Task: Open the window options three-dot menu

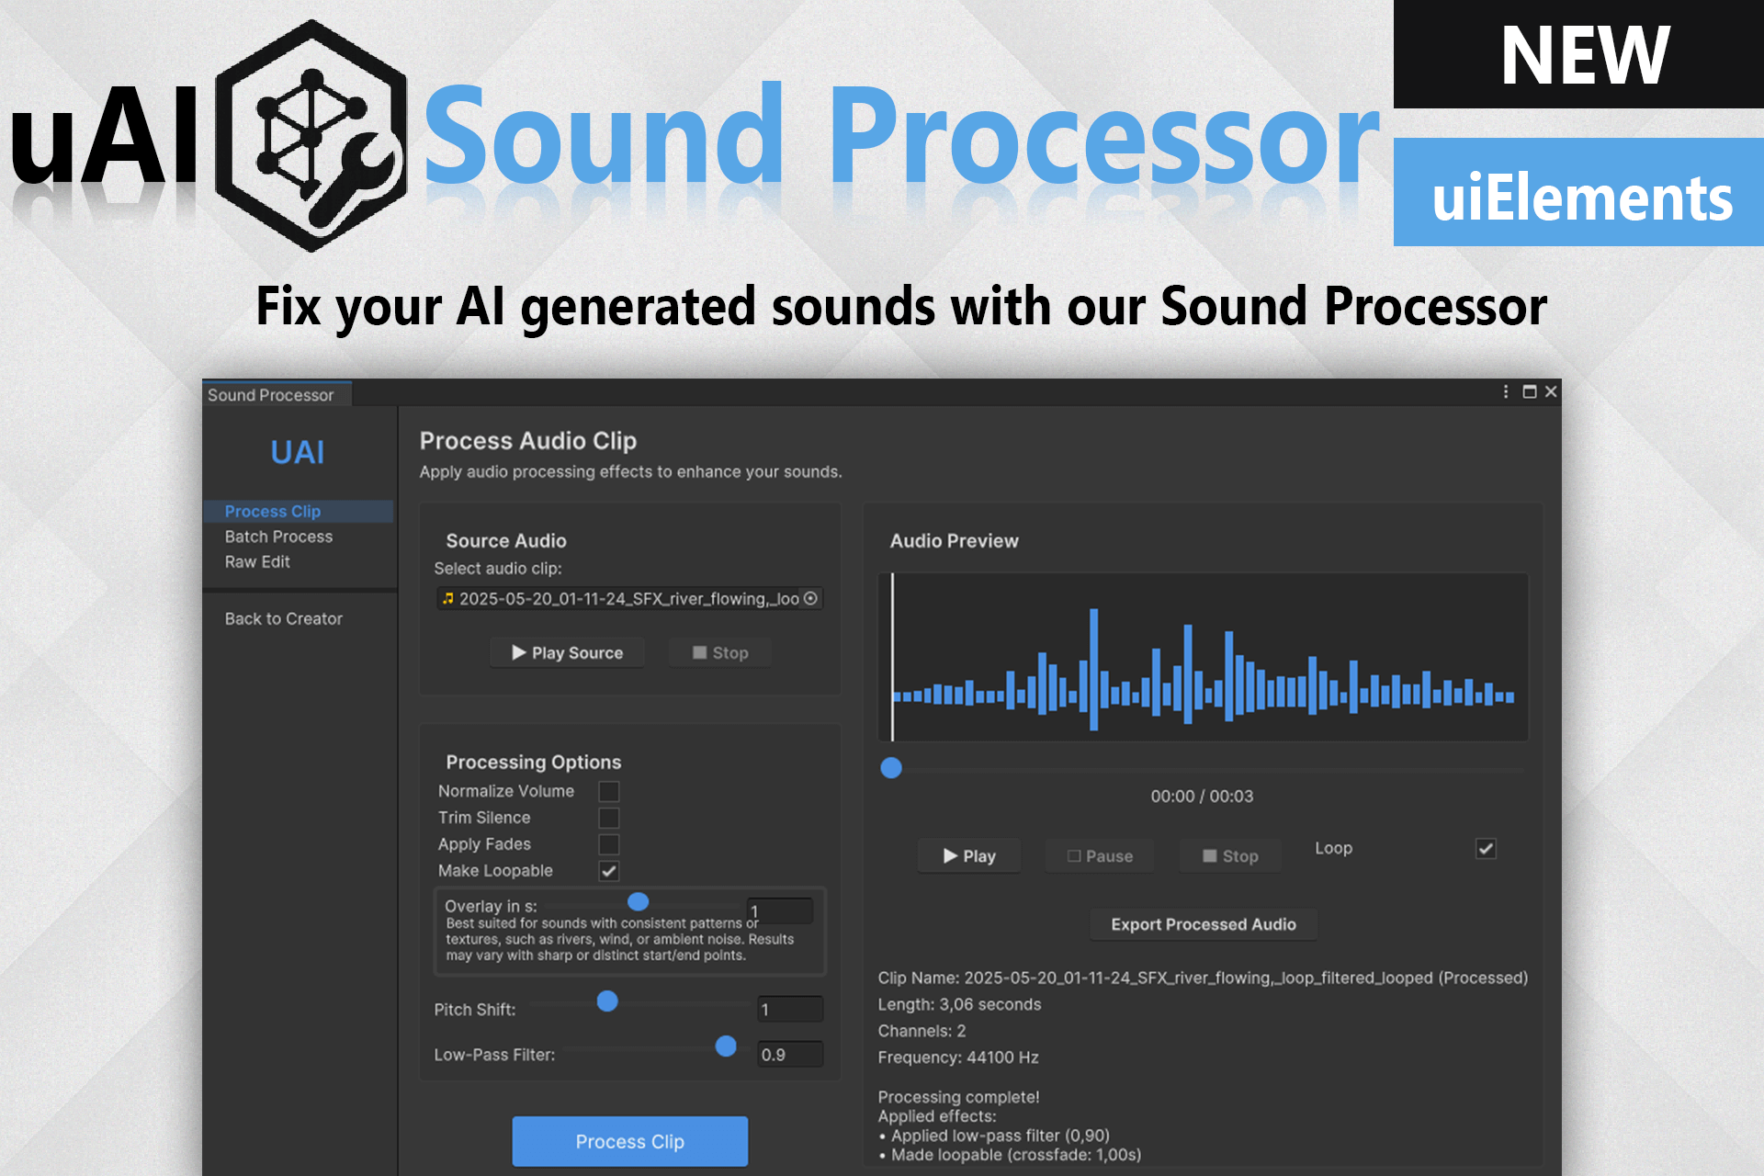Action: point(1506,390)
